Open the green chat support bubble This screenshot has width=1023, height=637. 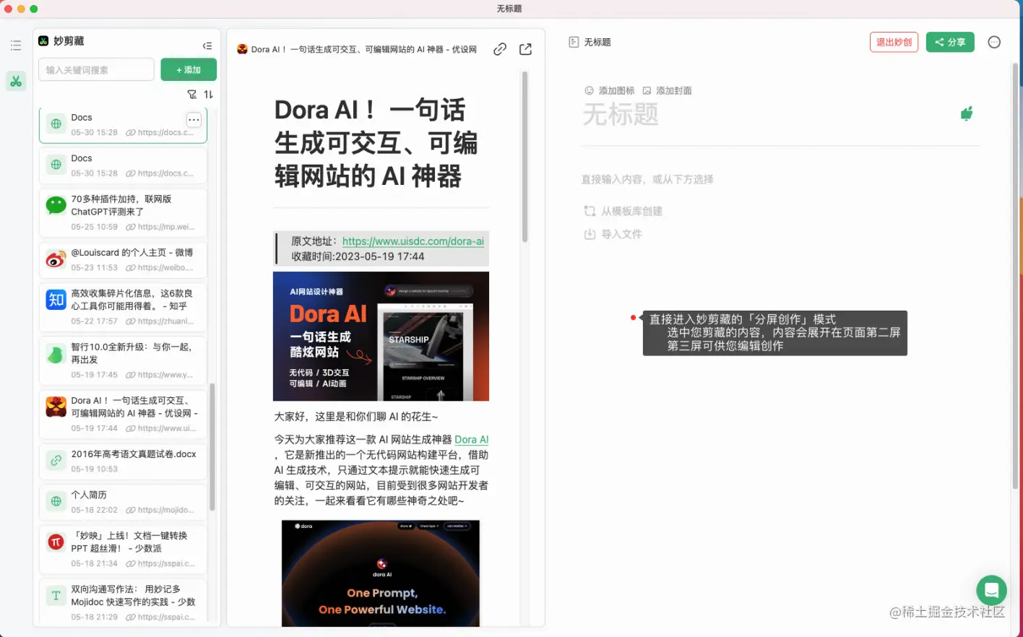tap(991, 591)
